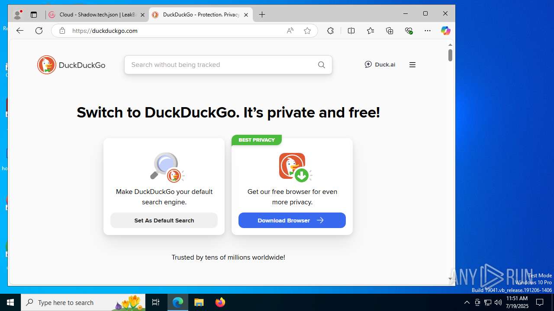Open DuckDuckGo hamburger menu
Screen dimensions: 554x311
[x=412, y=65]
